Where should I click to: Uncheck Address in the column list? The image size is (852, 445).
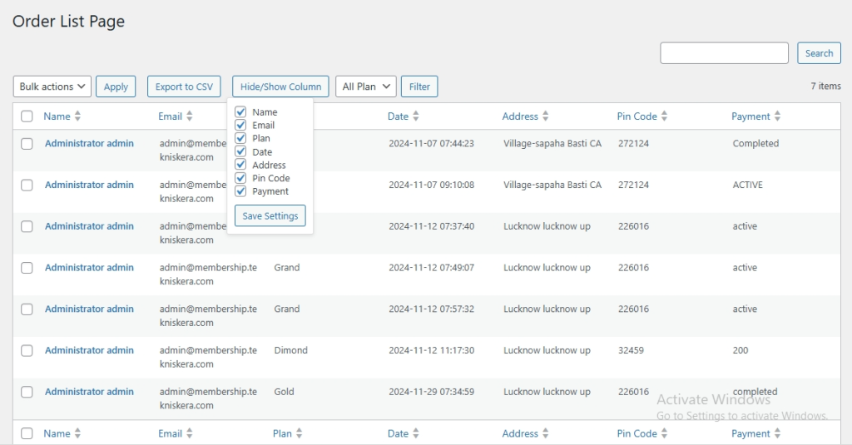point(240,165)
